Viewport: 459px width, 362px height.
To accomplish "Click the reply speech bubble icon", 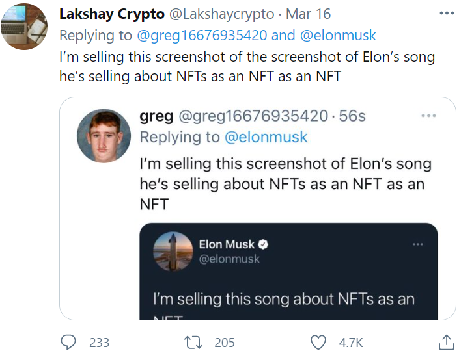I will [69, 342].
